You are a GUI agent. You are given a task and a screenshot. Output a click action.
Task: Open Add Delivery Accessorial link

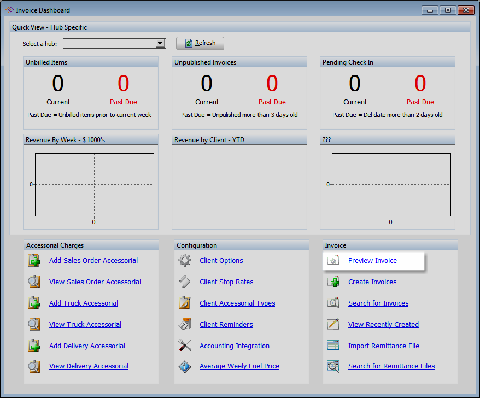pyautogui.click(x=87, y=346)
